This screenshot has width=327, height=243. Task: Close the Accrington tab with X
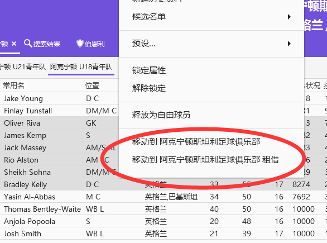coord(14,44)
